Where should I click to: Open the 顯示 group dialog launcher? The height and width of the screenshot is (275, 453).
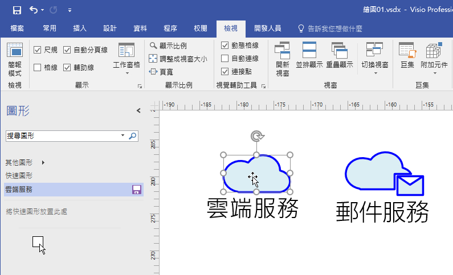(140, 87)
